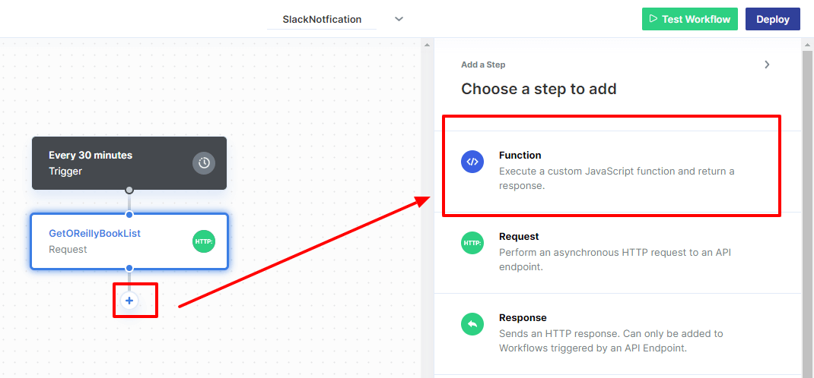Viewport: 814px width, 378px height.
Task: Click the plus icon to add a step
Action: (x=129, y=301)
